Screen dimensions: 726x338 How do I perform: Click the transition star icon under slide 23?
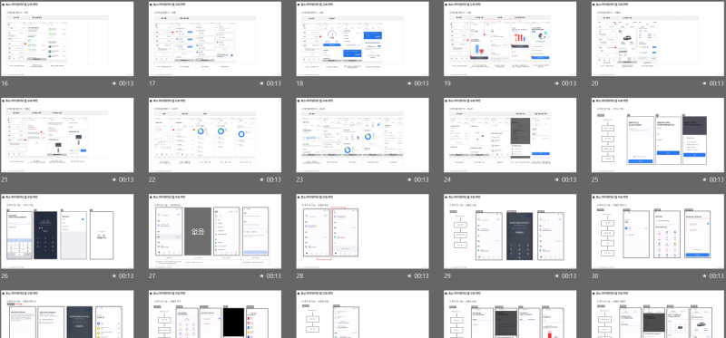409,179
